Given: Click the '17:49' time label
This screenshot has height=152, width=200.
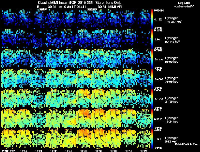Looking at the screenshot, I should point(84,151).
